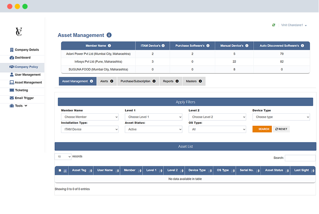The width and height of the screenshot is (319, 214).
Task: Click the orange SEARCH button
Action: [x=262, y=129]
